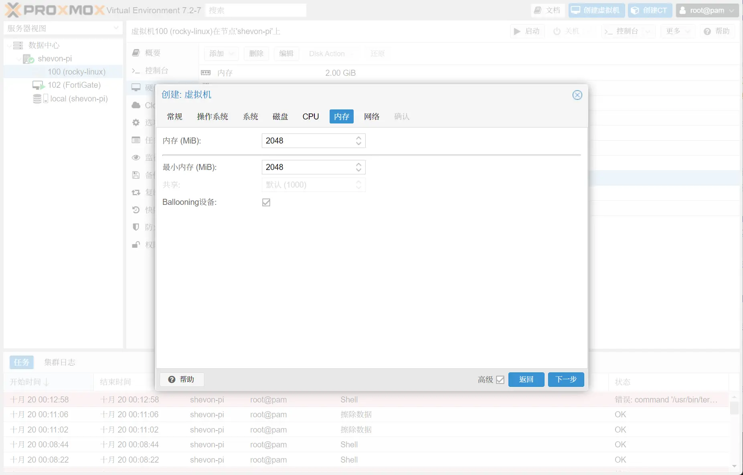Click the local (shevon-pi) storage icon
Screen dimensions: 743x475
pyautogui.click(x=40, y=99)
